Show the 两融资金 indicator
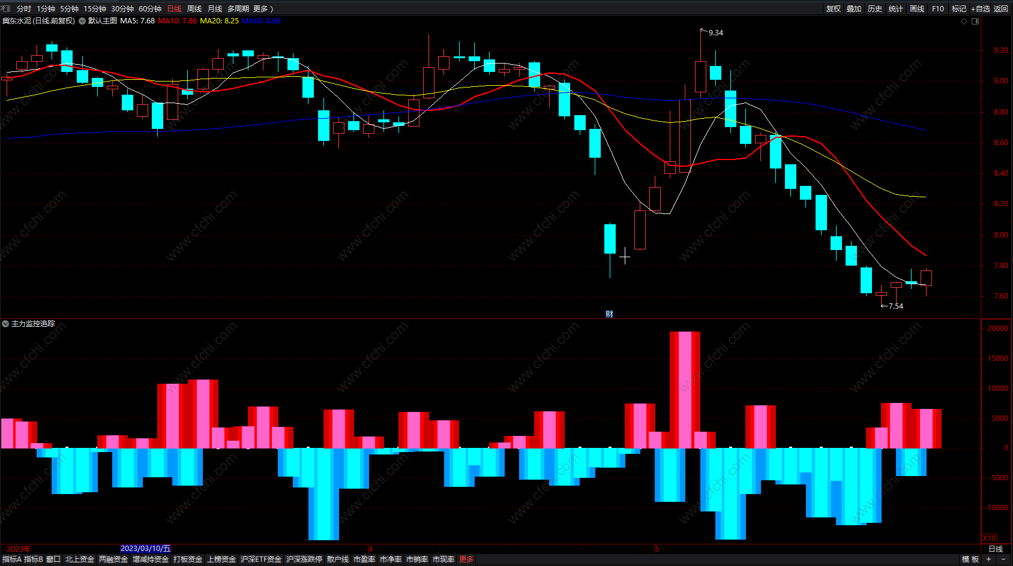 [113, 559]
